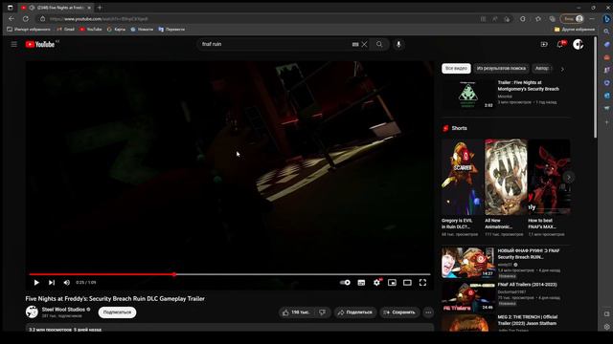The height and width of the screenshot is (344, 613).
Task: Open Bing Copilot sidebar icon
Action: [x=606, y=19]
